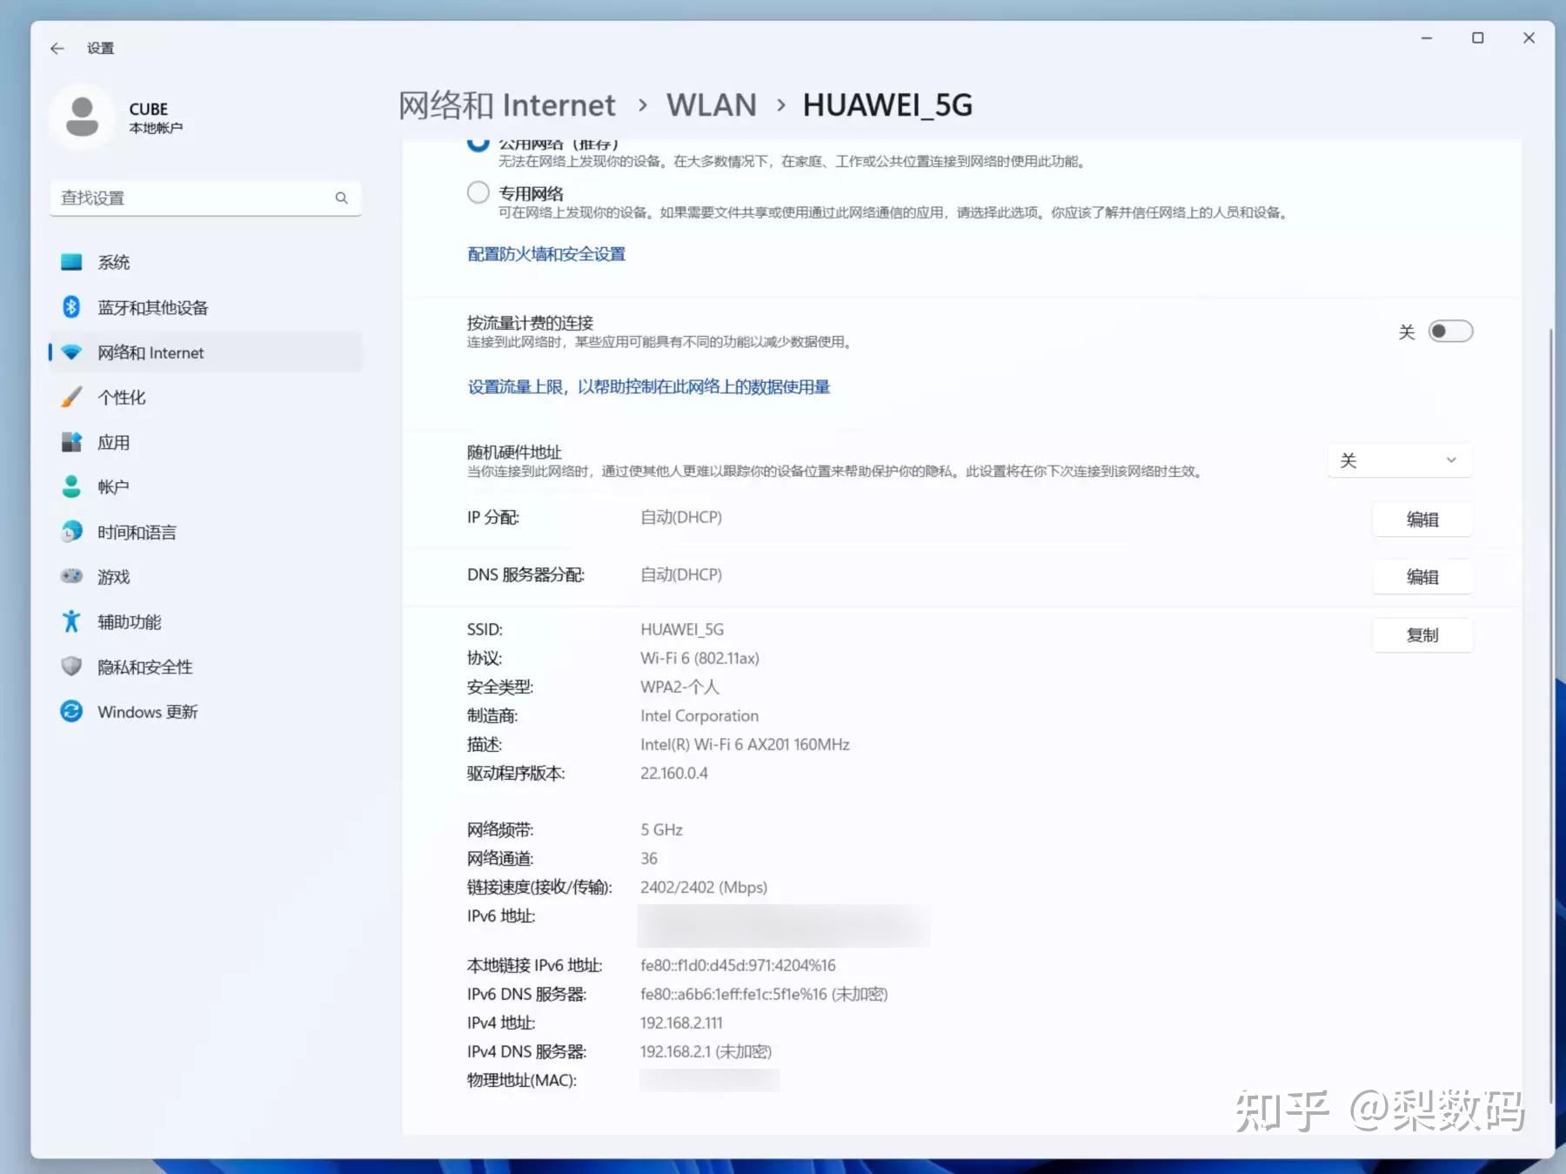Enable 按流量计费的连接 toggle
1566x1174 pixels.
pyautogui.click(x=1449, y=331)
